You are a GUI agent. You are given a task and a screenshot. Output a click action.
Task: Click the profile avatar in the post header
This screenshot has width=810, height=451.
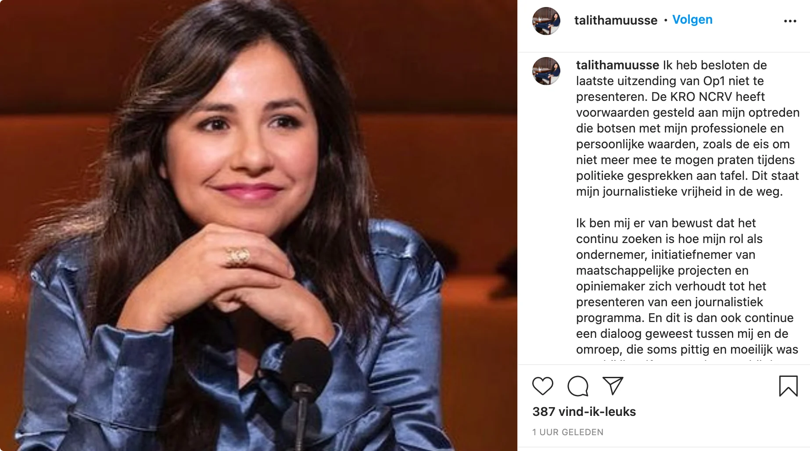[546, 21]
